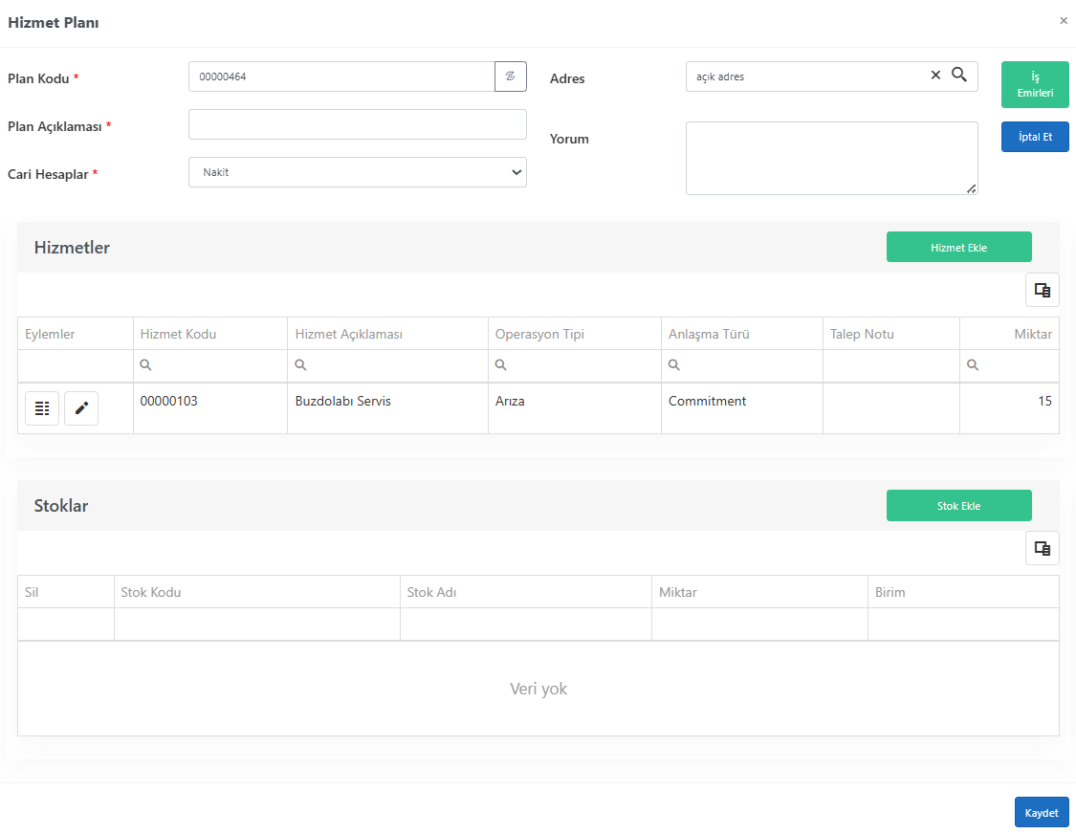Click the Yorum resize handle corner
Viewport: 1076px width, 834px height.
971,188
